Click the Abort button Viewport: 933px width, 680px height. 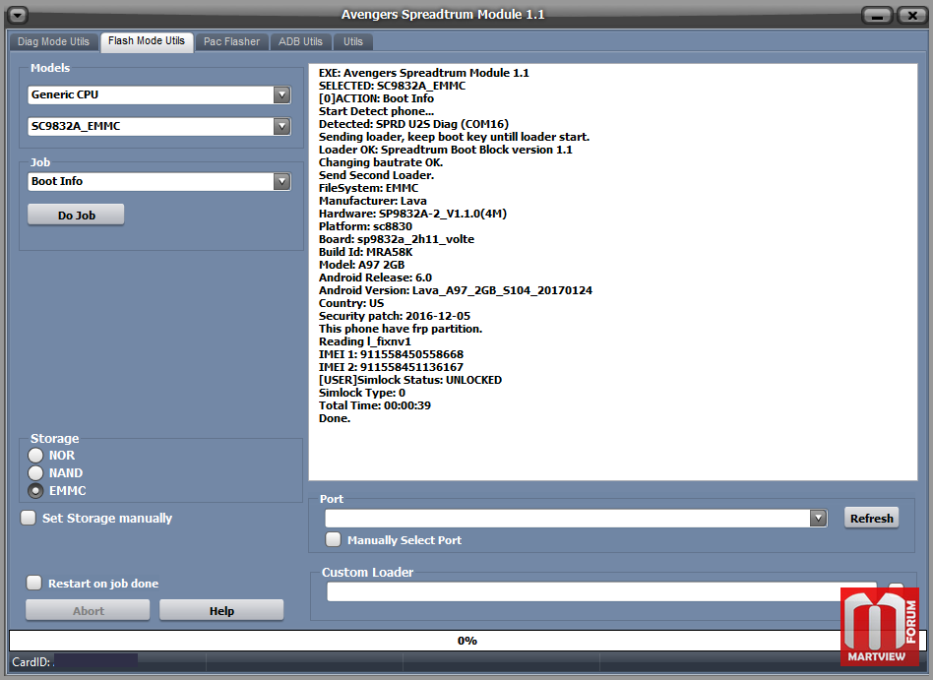pos(88,610)
